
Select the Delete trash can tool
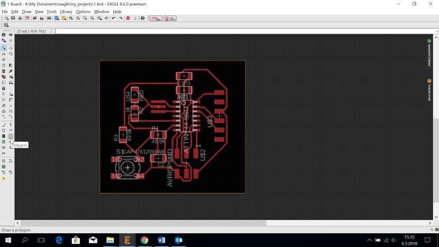pyautogui.click(x=4, y=71)
